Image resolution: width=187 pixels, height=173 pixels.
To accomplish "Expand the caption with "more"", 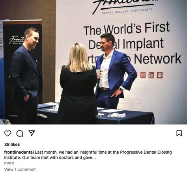I will pyautogui.click(x=9, y=163).
